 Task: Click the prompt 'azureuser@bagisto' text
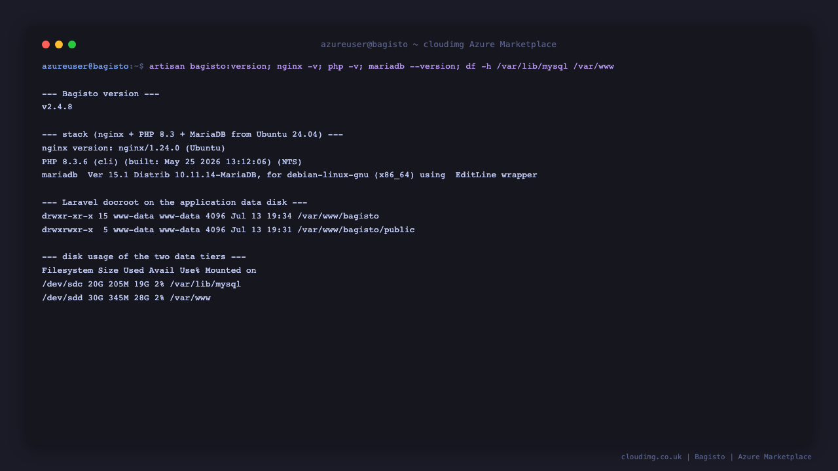(85, 66)
